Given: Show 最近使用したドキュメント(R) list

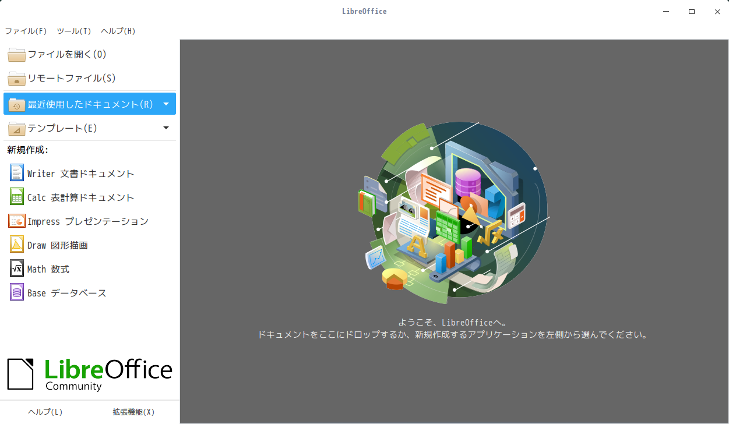Looking at the screenshot, I should 90,104.
